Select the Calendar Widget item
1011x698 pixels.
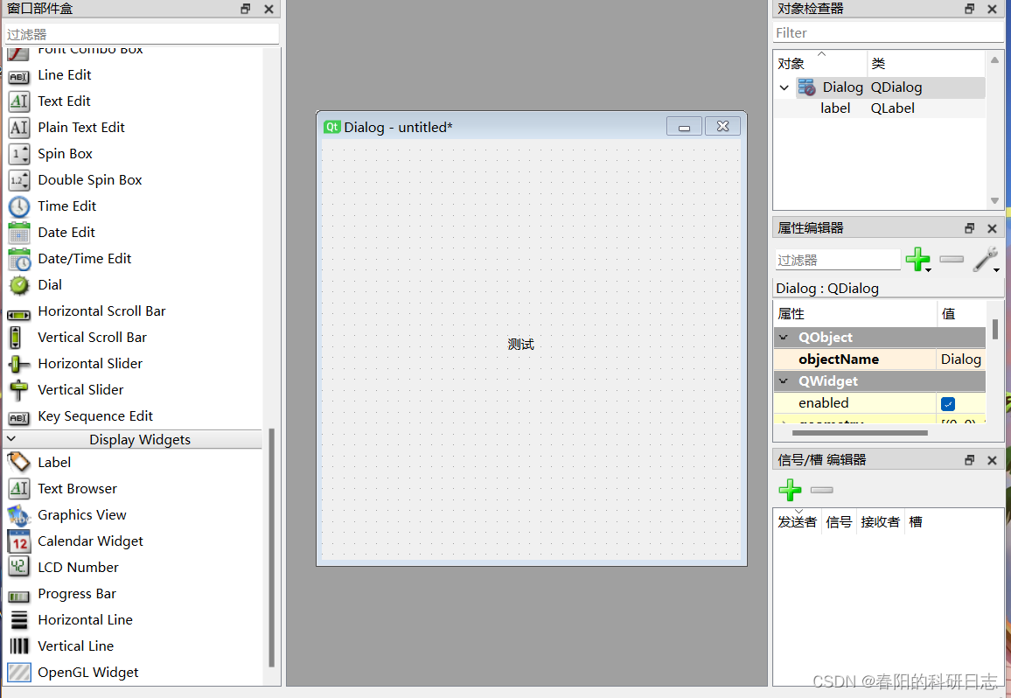tap(90, 541)
